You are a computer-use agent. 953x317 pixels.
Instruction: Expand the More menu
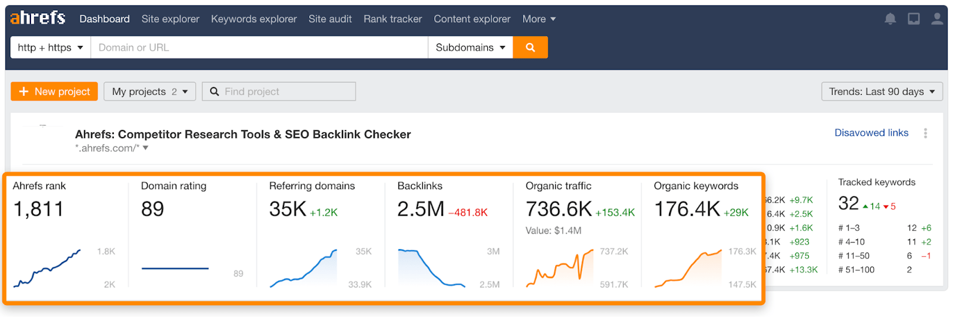(538, 19)
